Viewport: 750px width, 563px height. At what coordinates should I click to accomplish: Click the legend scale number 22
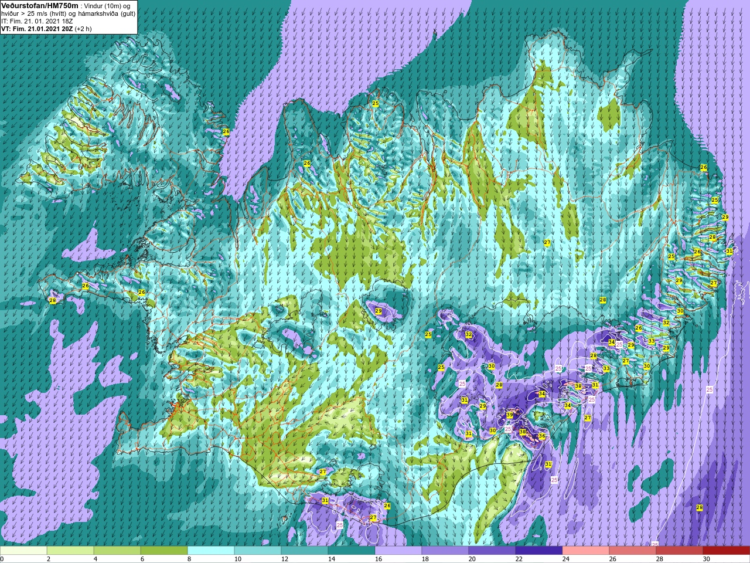point(519,559)
